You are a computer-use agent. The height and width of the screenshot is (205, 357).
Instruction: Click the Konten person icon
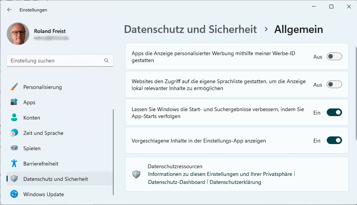[x=14, y=117]
